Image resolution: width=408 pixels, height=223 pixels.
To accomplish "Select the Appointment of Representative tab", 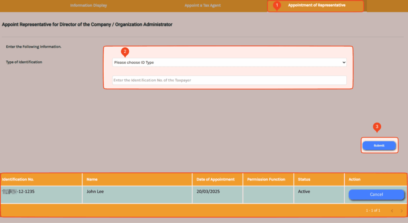I will tap(316, 6).
